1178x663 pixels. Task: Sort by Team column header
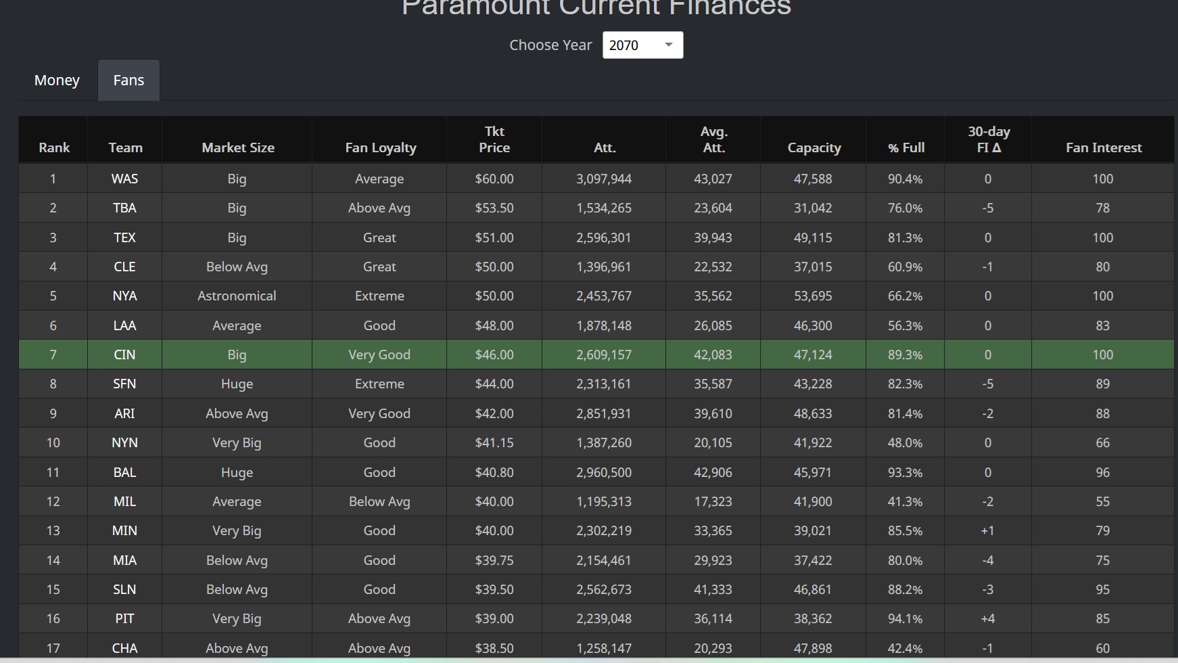pyautogui.click(x=125, y=147)
